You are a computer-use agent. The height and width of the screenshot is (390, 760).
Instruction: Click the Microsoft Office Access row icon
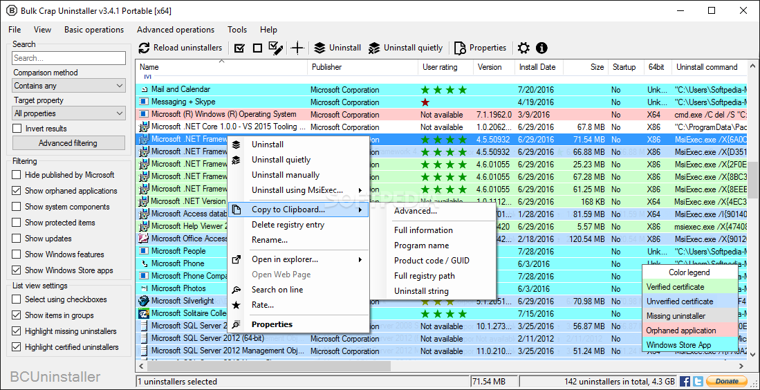click(x=143, y=239)
